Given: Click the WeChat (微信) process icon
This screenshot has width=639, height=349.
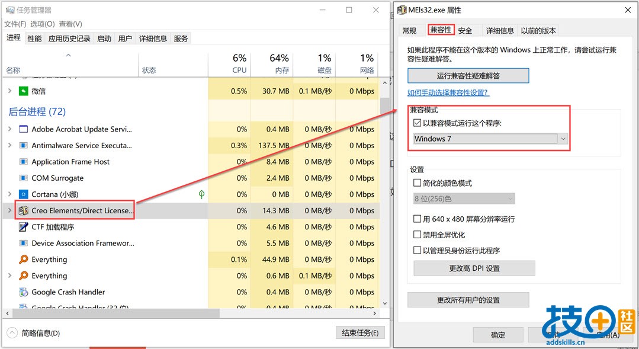Looking at the screenshot, I should (23, 91).
